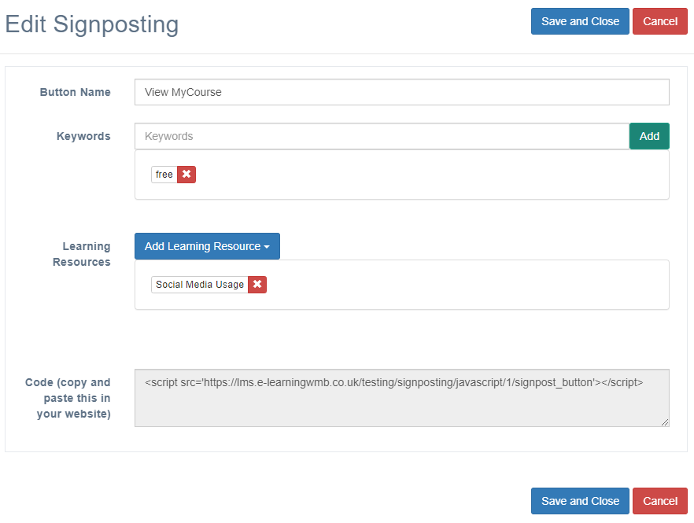
Task: Click bottom Cancel button
Action: (660, 501)
